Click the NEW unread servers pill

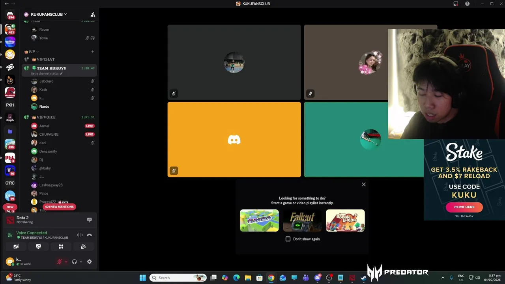(10, 207)
